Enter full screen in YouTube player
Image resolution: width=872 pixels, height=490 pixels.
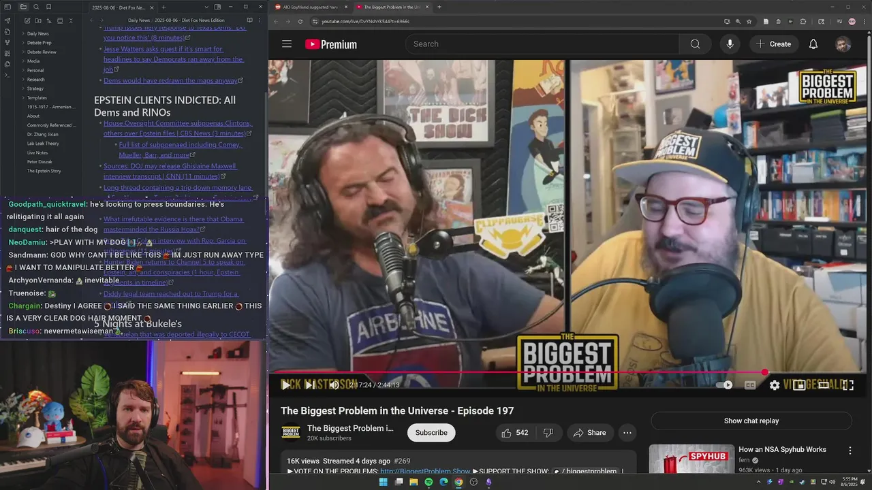coord(848,385)
